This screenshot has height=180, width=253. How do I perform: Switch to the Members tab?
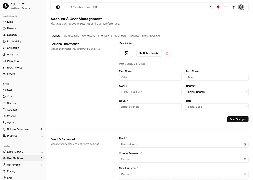pyautogui.click(x=121, y=36)
